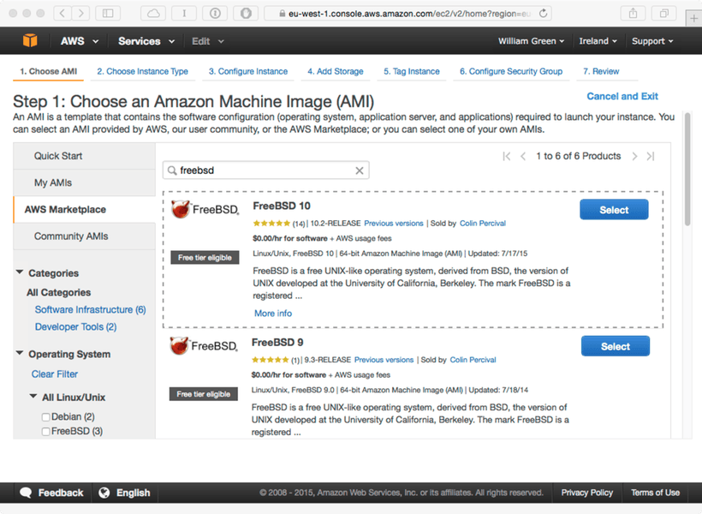Change language from English in footer
702x514 pixels.
point(125,493)
